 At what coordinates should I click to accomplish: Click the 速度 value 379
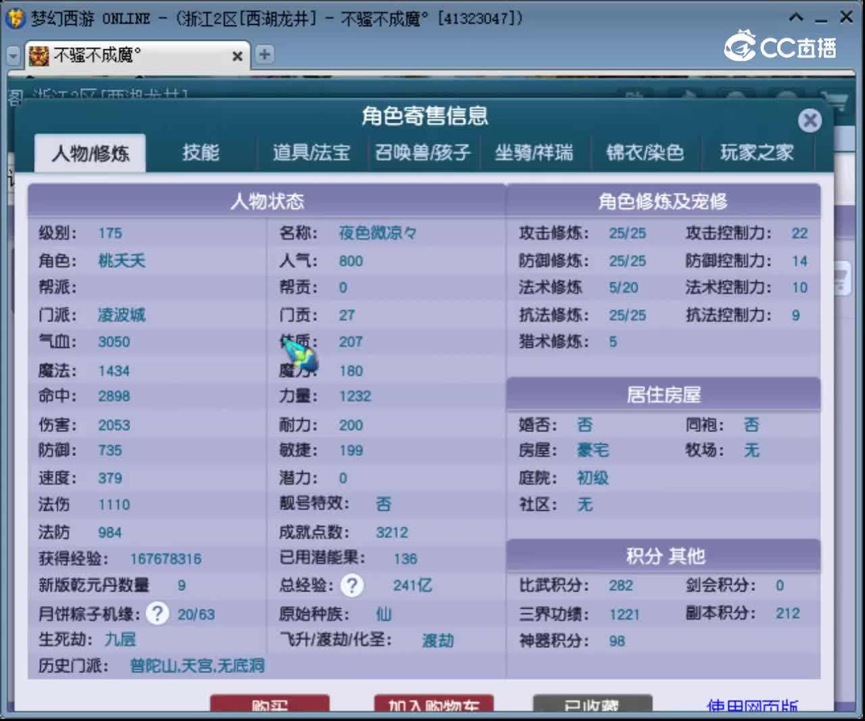coord(110,478)
